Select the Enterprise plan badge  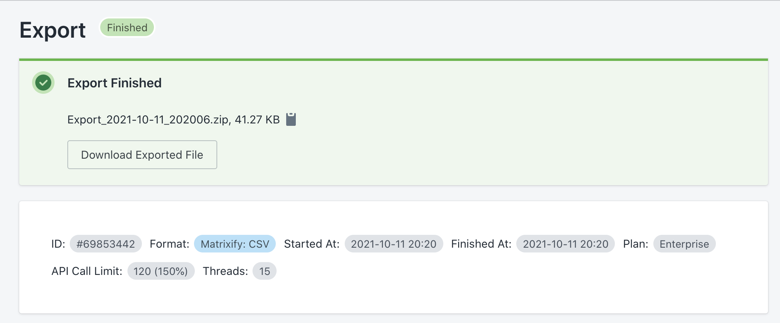click(x=684, y=244)
